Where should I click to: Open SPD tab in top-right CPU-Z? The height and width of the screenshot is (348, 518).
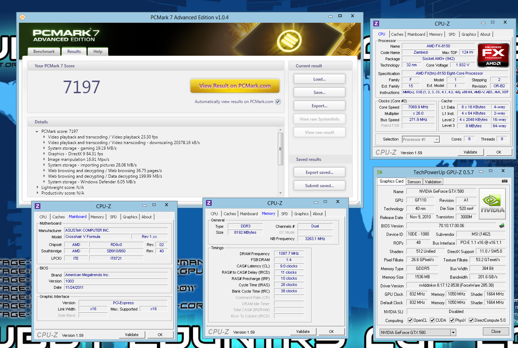(452, 34)
